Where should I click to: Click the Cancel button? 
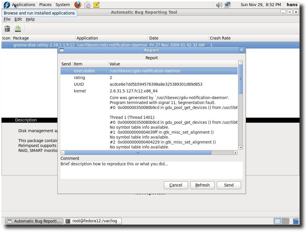tap(176, 185)
